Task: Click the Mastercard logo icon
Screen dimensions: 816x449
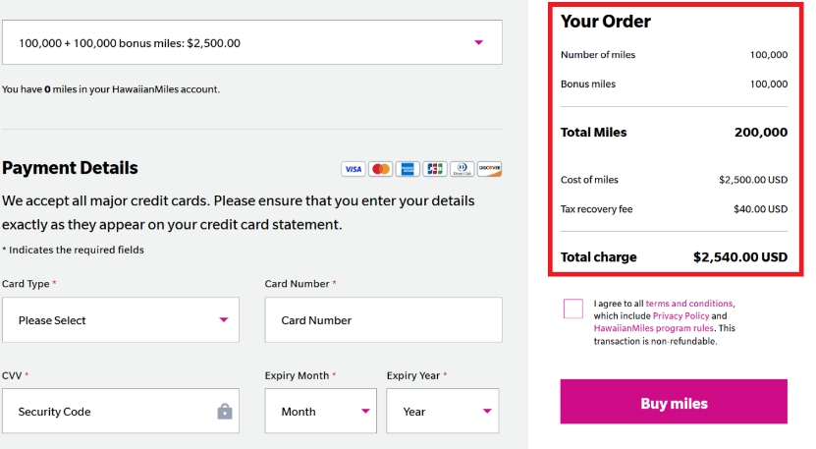Action: [x=380, y=169]
